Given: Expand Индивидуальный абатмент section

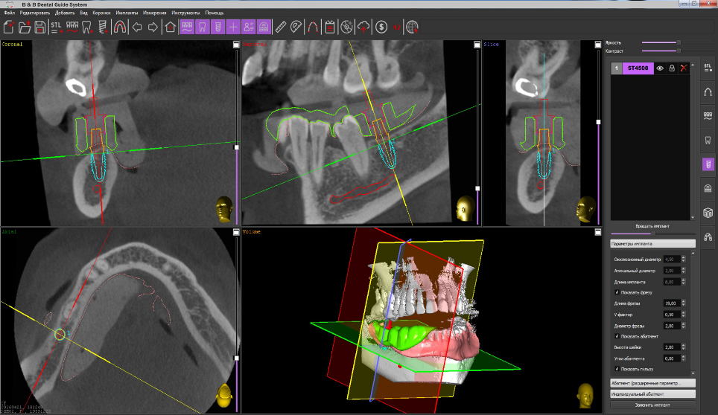Looking at the screenshot, I should tap(652, 394).
